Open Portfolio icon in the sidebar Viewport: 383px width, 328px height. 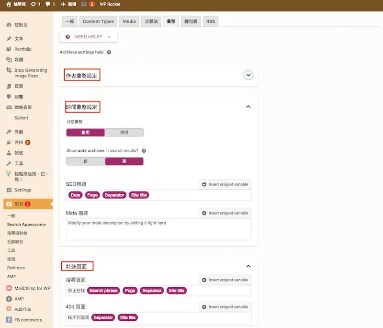tap(9, 49)
